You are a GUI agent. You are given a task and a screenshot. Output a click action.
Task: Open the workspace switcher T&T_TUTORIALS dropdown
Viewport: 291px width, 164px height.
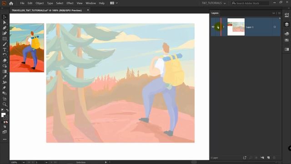[214, 3]
